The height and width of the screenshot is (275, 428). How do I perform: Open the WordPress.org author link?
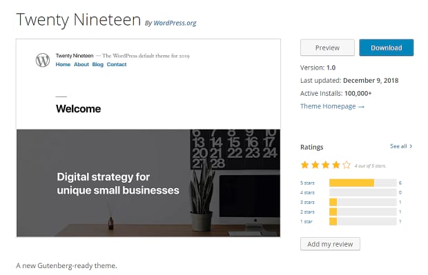tap(175, 23)
